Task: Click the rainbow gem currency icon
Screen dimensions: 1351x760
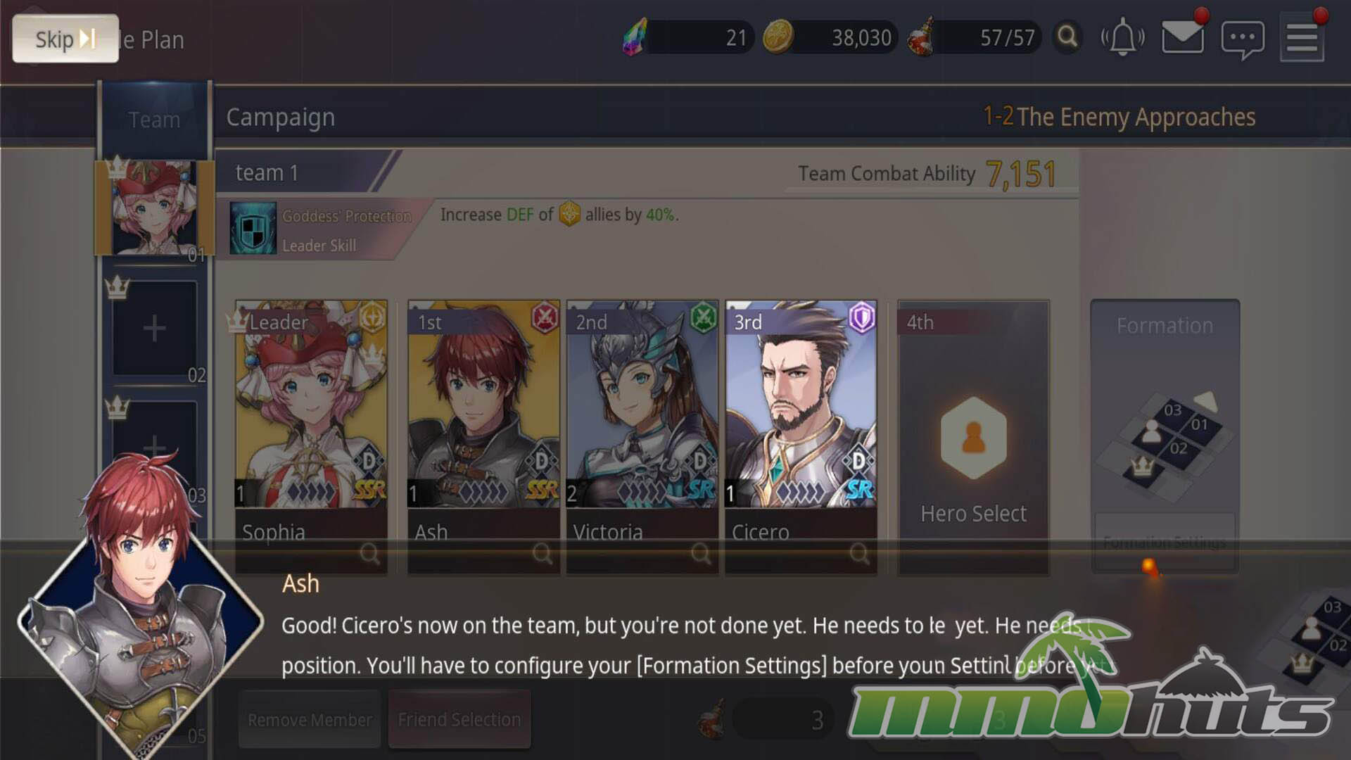Action: tap(634, 37)
